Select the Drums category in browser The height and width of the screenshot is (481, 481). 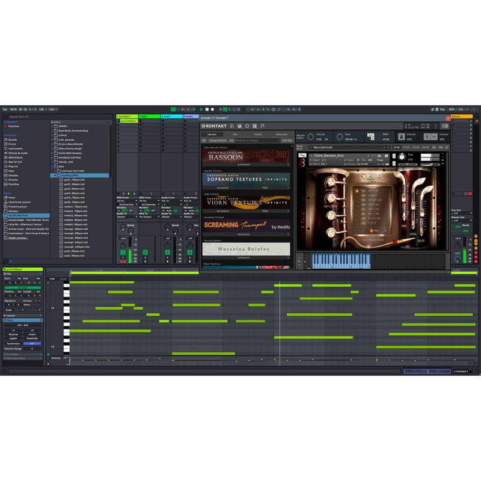pyautogui.click(x=13, y=144)
